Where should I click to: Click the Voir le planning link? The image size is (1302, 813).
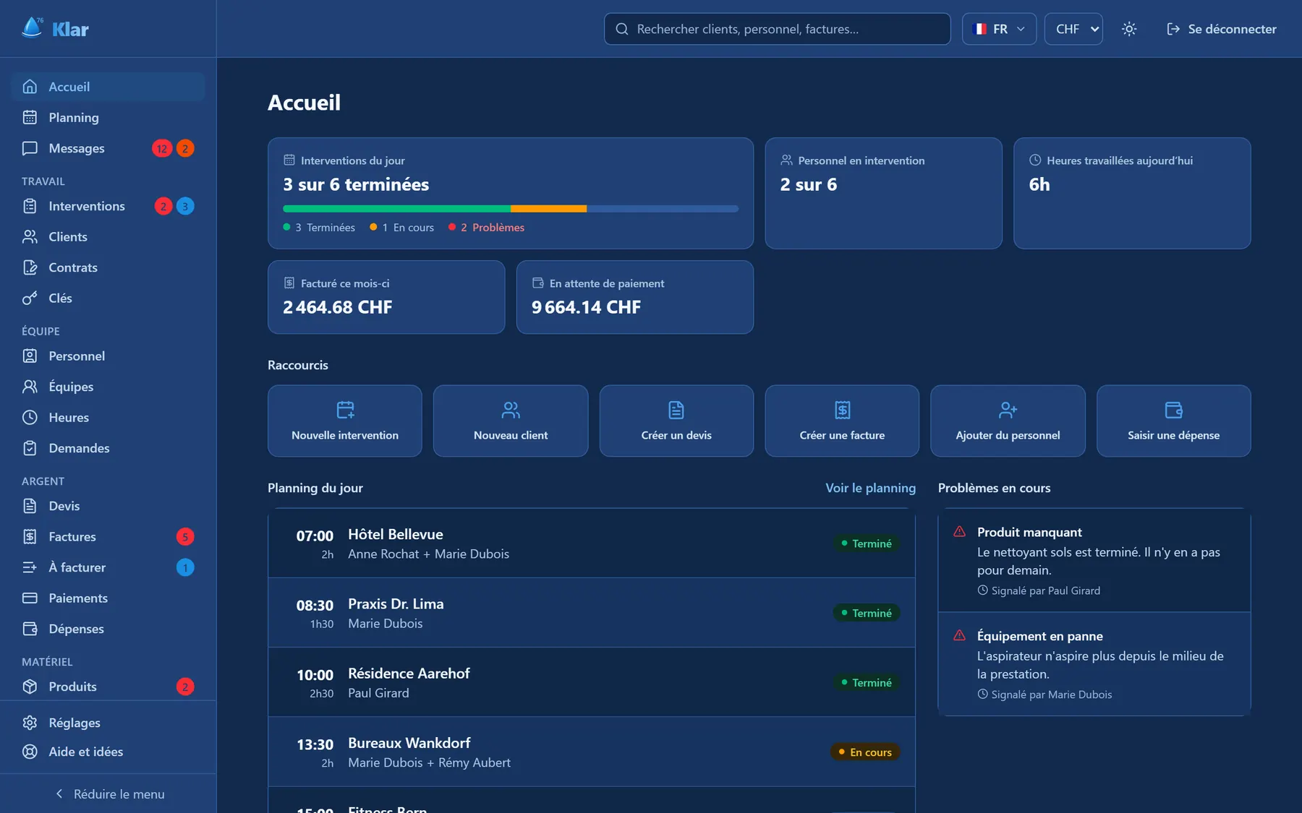[x=870, y=488]
